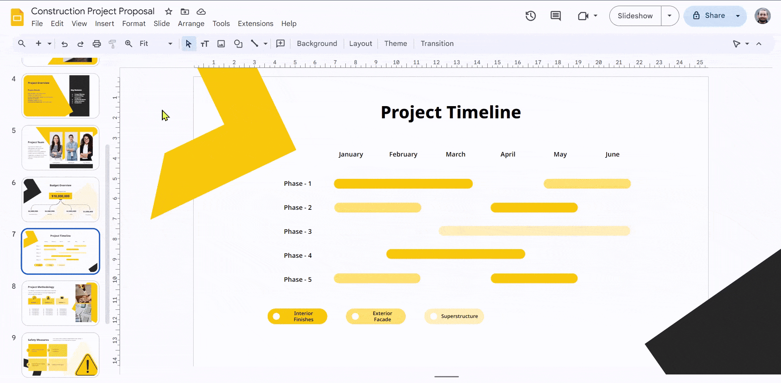Open the comment history icon
The image size is (781, 383).
pos(556,16)
